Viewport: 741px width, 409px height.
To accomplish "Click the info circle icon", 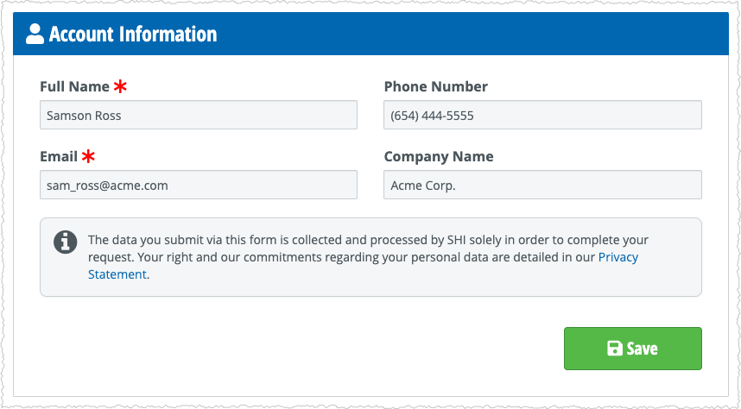I will [66, 242].
